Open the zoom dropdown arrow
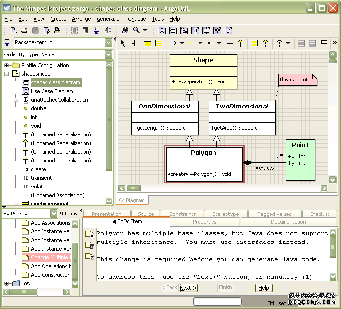The height and width of the screenshot is (309, 341). [145, 30]
